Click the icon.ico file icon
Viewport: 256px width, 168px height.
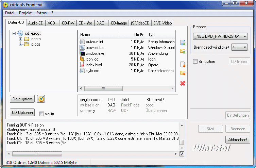tap(82, 59)
